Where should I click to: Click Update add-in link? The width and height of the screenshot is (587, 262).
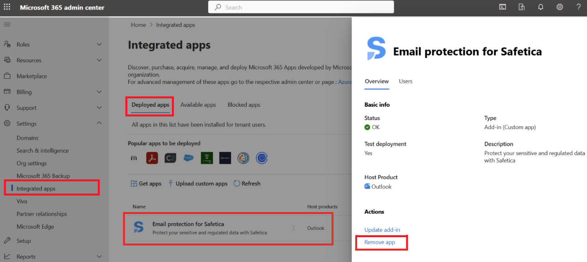pyautogui.click(x=382, y=230)
